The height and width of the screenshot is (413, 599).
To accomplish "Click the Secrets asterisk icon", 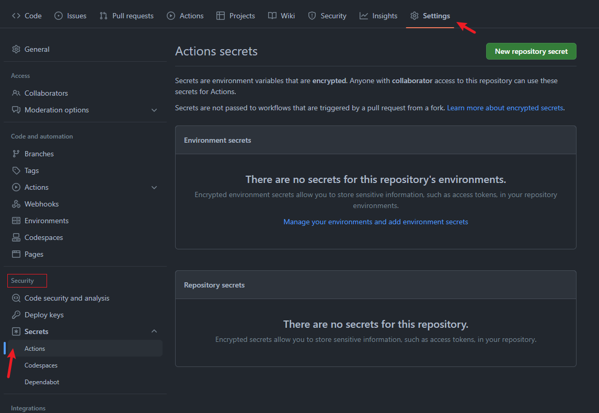I will coord(16,331).
